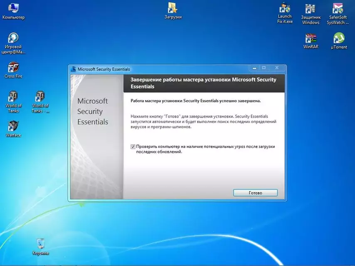Minimize the Microsoft Security Essentials window
The width and height of the screenshot is (355, 266).
pyautogui.click(x=255, y=68)
